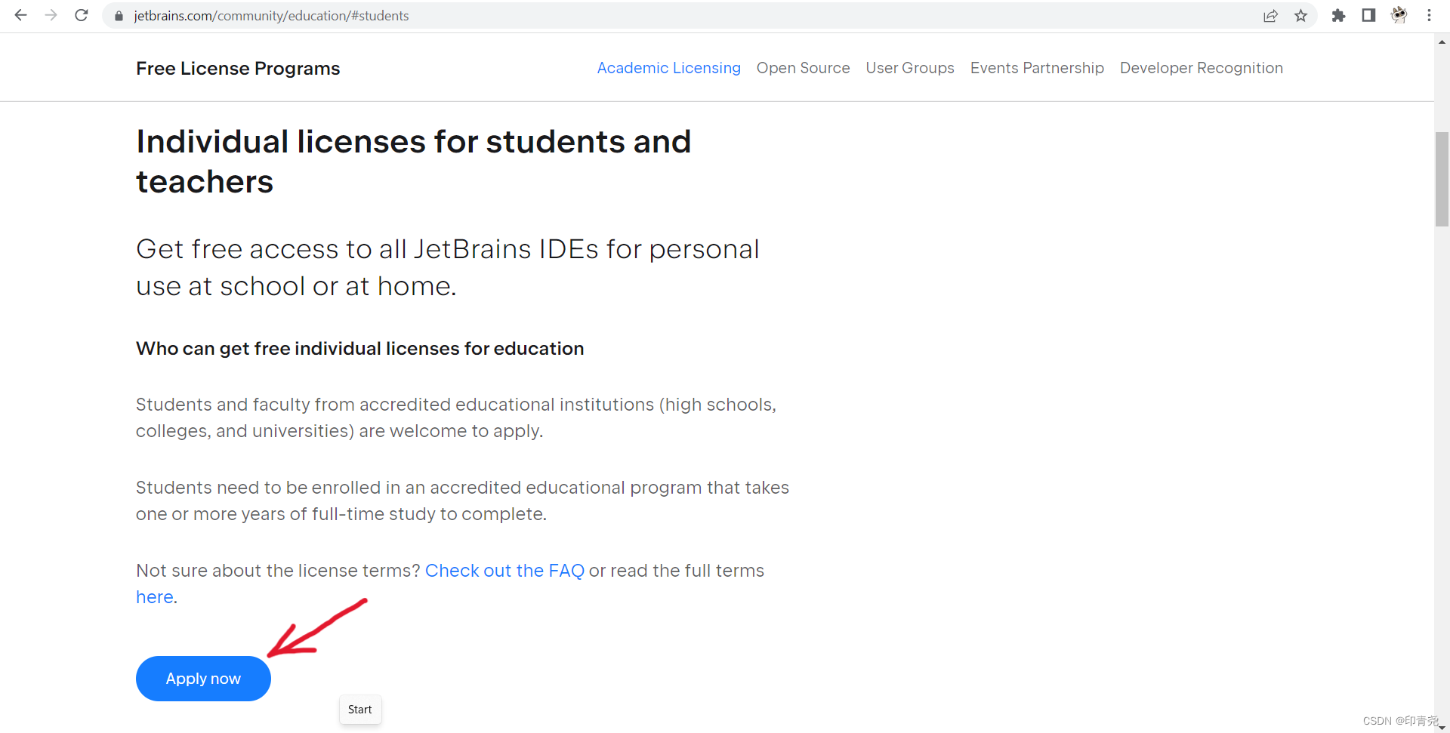Click the share page icon in the address bar
The height and width of the screenshot is (733, 1450).
(1270, 16)
